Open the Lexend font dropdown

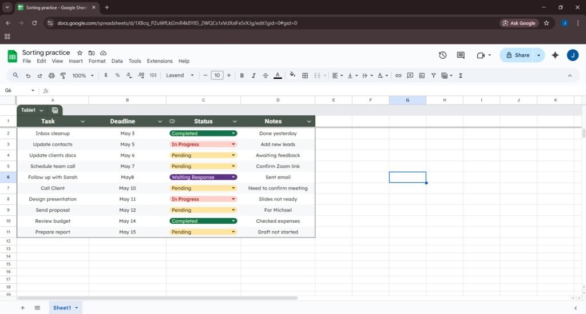click(180, 75)
